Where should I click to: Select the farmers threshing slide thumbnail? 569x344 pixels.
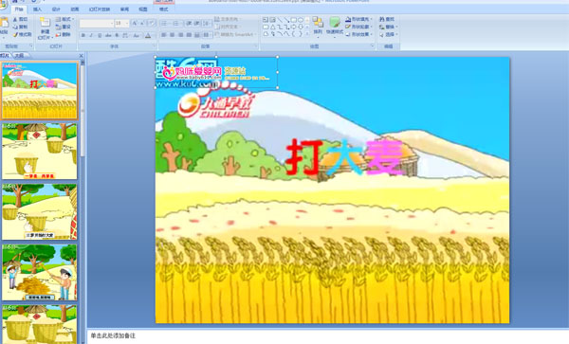click(40, 272)
